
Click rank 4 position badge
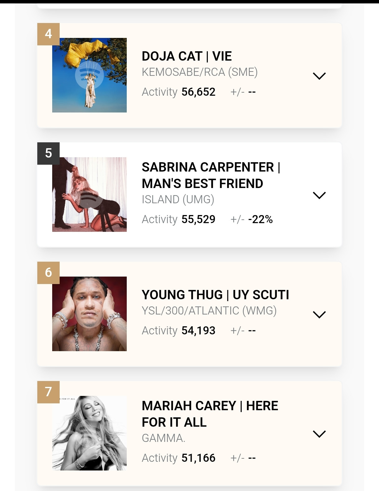pos(48,34)
